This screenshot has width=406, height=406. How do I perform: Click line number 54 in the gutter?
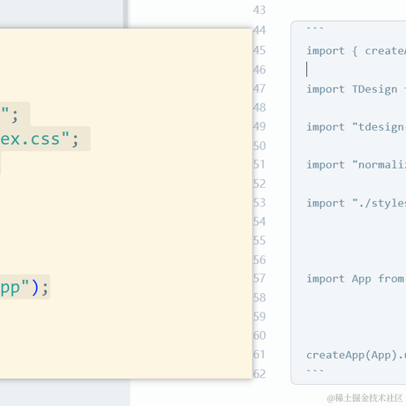pos(259,222)
